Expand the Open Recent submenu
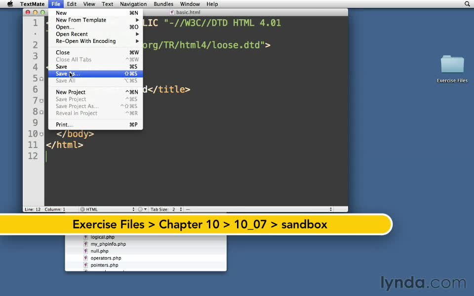 [95, 34]
